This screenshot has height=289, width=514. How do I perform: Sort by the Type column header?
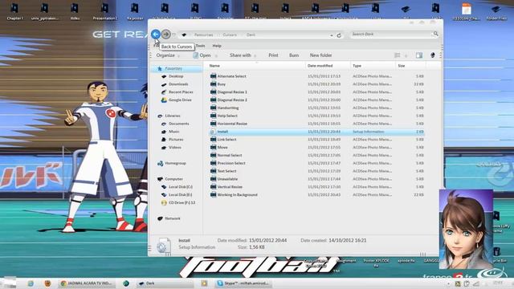(x=373, y=66)
